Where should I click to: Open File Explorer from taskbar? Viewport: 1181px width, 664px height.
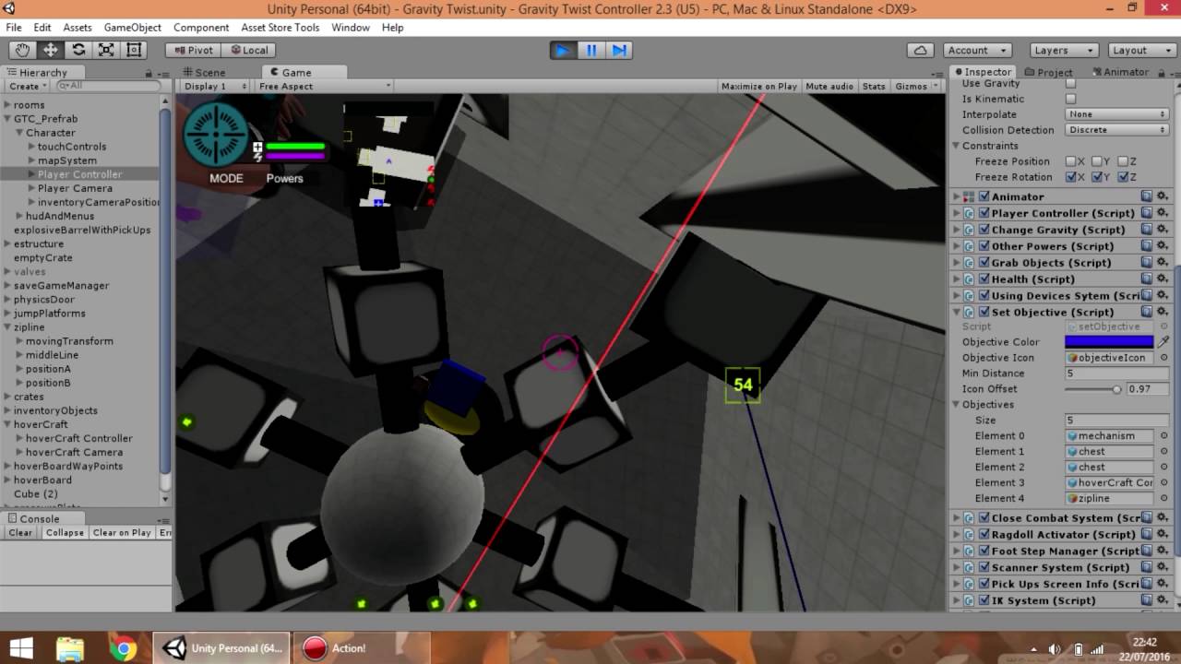point(70,648)
